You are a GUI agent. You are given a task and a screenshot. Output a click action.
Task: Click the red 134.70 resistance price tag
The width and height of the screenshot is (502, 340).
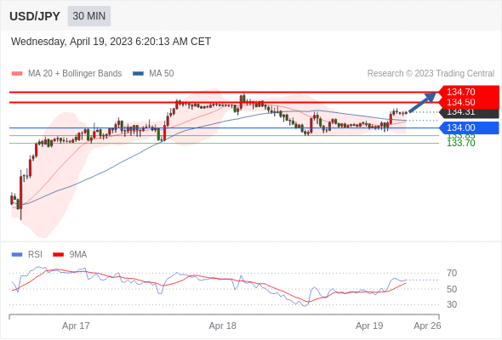pos(468,92)
